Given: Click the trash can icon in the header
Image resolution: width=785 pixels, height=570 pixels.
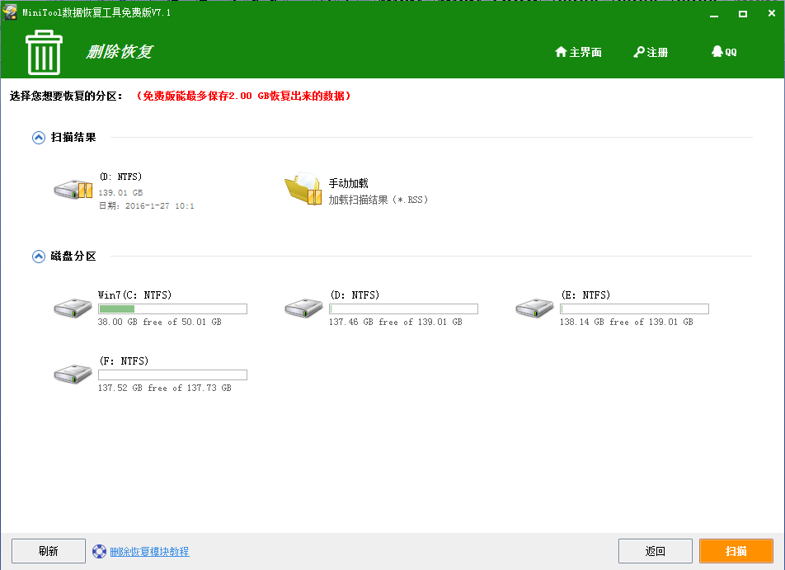Looking at the screenshot, I should (44, 53).
